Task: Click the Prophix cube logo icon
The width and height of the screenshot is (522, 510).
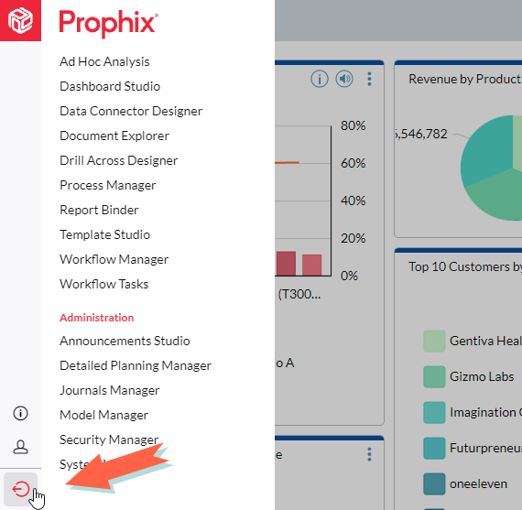Action: coord(20,21)
